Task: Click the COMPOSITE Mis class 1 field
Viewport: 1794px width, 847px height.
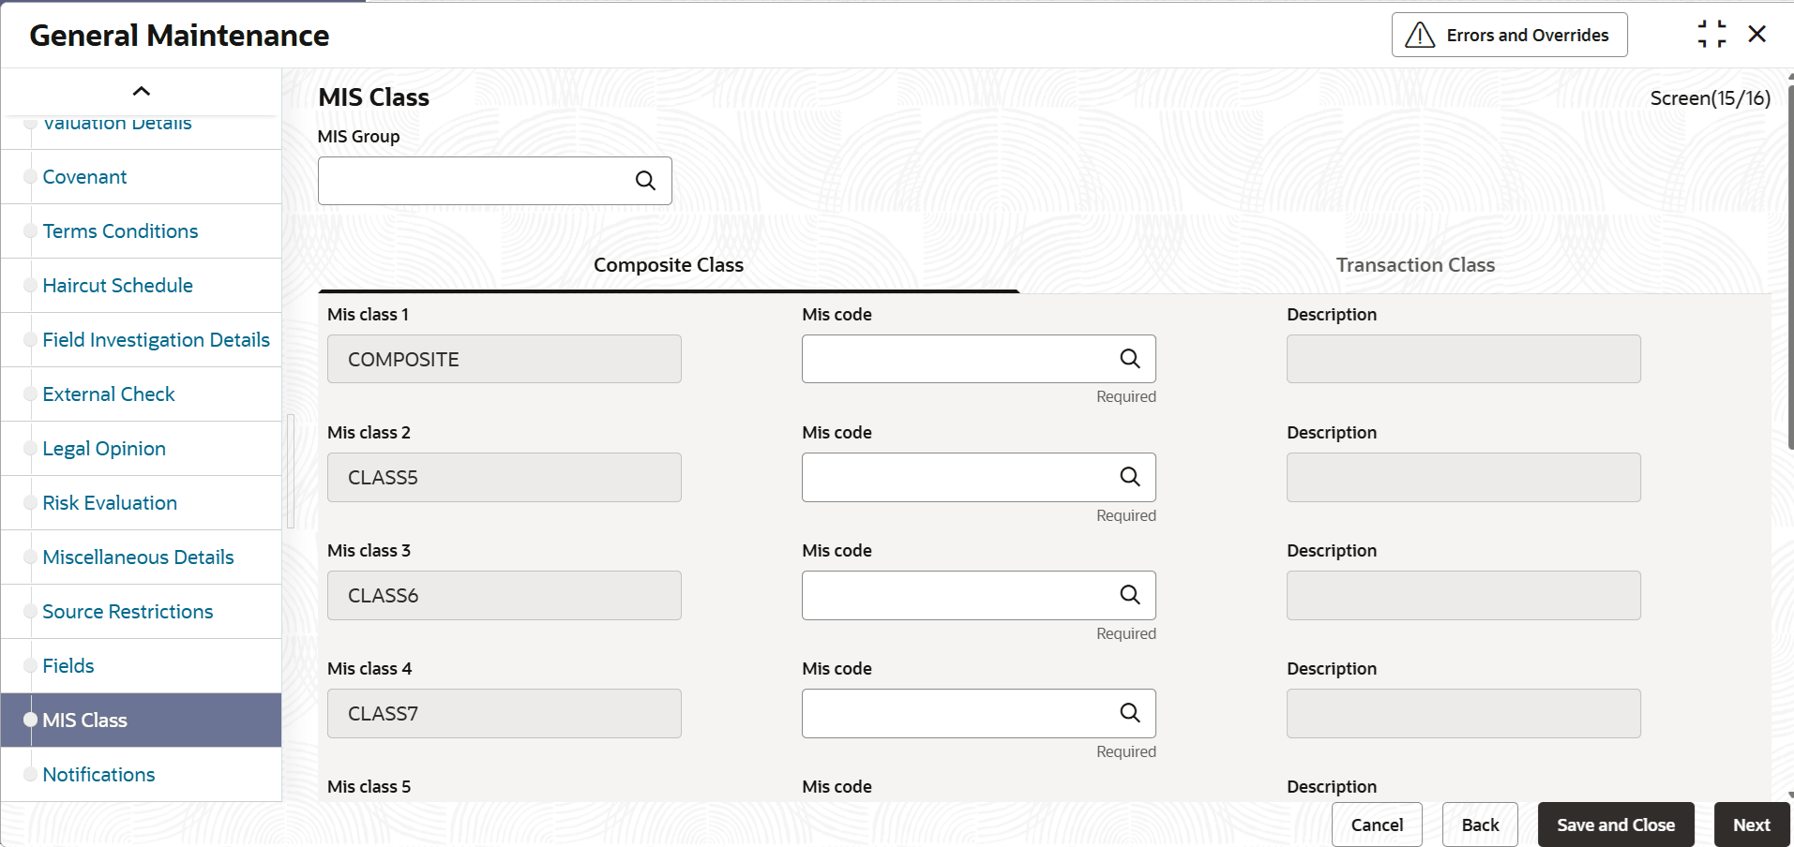Action: tap(505, 359)
